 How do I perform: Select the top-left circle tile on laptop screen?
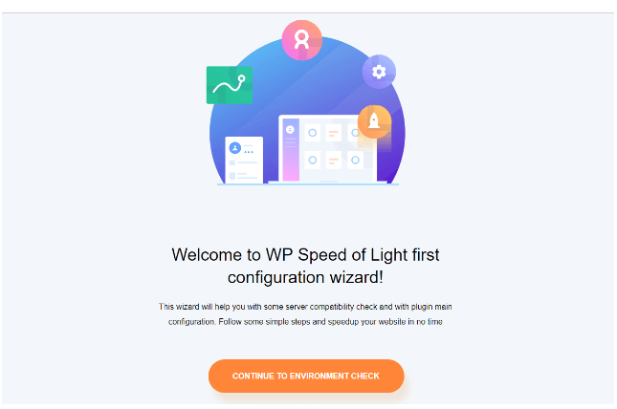(313, 133)
